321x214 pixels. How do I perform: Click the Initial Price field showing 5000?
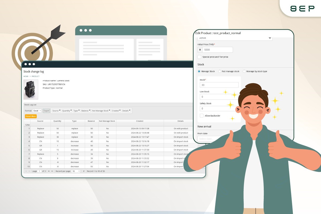point(217,50)
